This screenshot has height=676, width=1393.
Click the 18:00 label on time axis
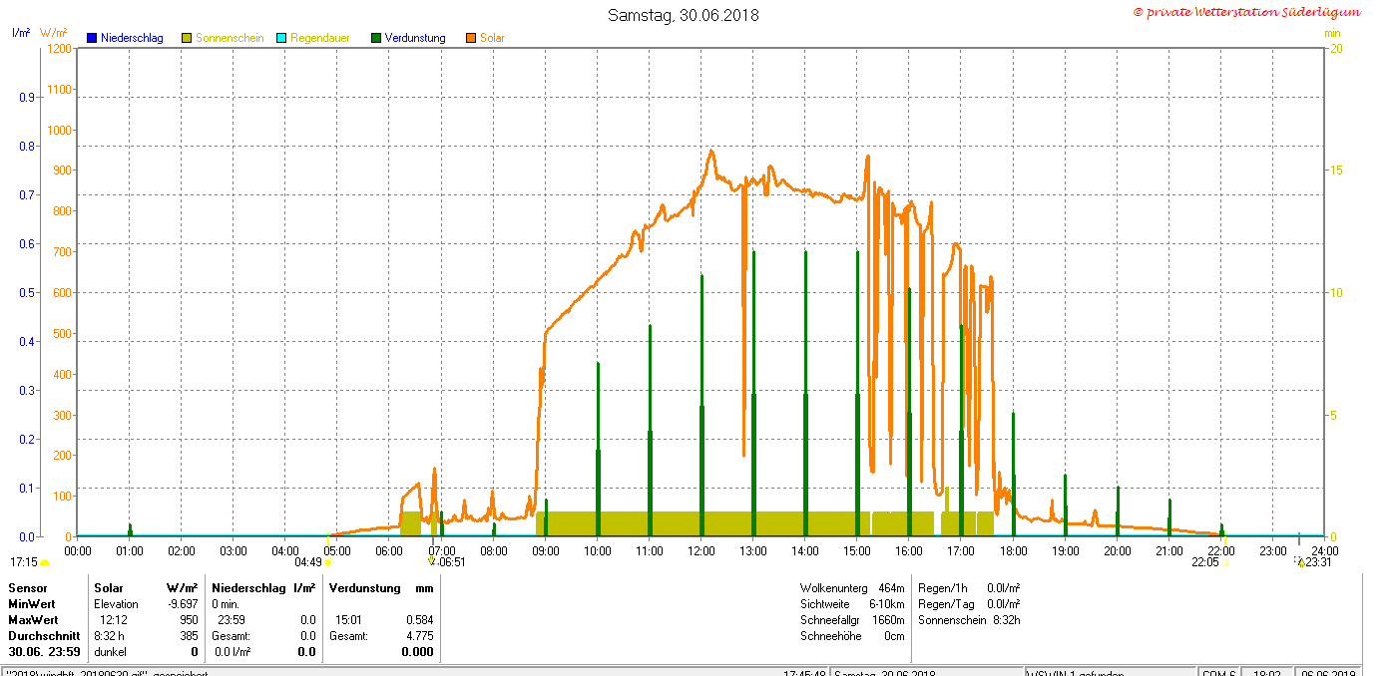click(1013, 550)
